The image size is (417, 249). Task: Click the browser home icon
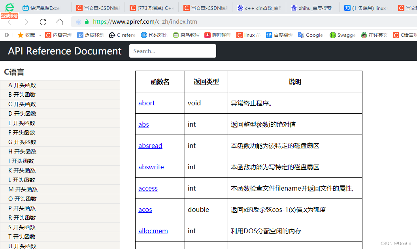[x=59, y=22]
